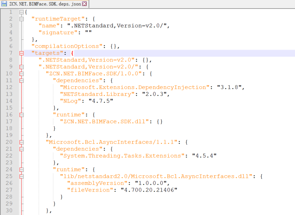Collapse the root JSON object at line 1

click(21, 12)
